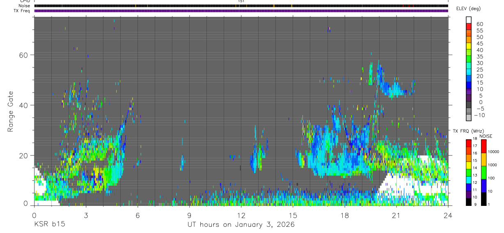Click the purple TX Freq strip

pyautogui.click(x=241, y=11)
